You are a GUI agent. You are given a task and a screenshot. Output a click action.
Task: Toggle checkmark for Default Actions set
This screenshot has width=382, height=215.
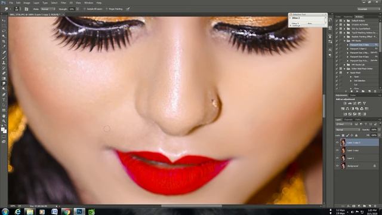(x=337, y=21)
